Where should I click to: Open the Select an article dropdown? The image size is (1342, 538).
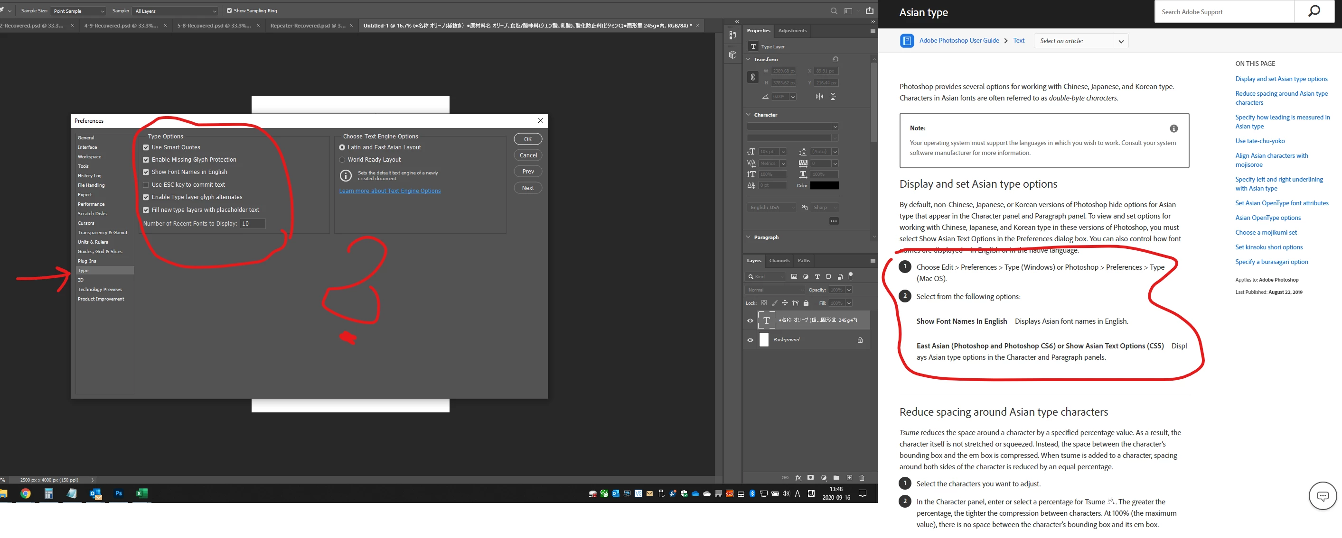(x=1080, y=41)
